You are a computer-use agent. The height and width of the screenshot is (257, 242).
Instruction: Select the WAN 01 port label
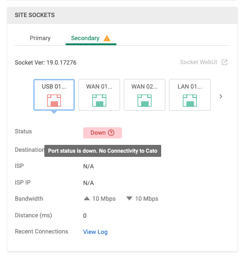point(99,87)
